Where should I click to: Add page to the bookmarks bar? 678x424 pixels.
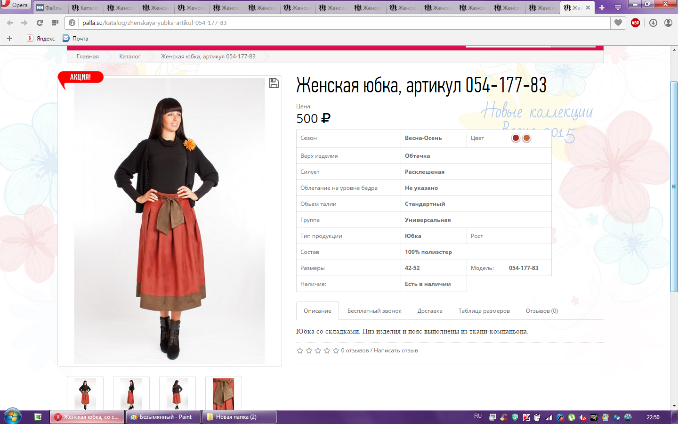coord(9,39)
